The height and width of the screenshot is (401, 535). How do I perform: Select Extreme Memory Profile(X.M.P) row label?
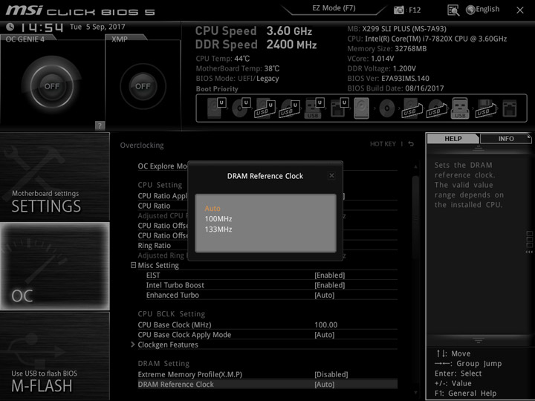(190, 374)
